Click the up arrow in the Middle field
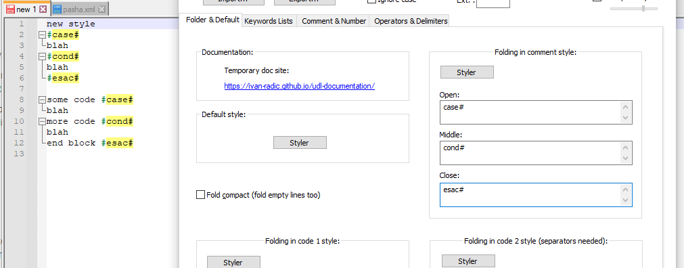 click(x=626, y=148)
